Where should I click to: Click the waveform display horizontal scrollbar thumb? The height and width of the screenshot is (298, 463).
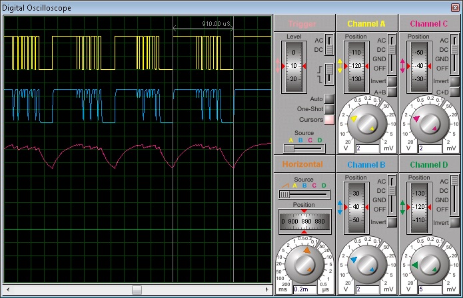click(x=137, y=289)
